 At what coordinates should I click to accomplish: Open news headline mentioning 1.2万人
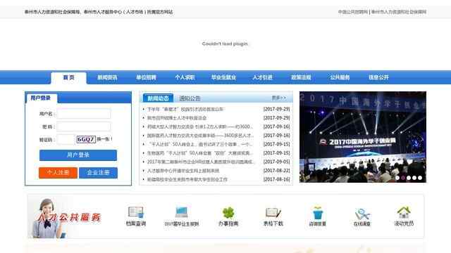(200, 126)
